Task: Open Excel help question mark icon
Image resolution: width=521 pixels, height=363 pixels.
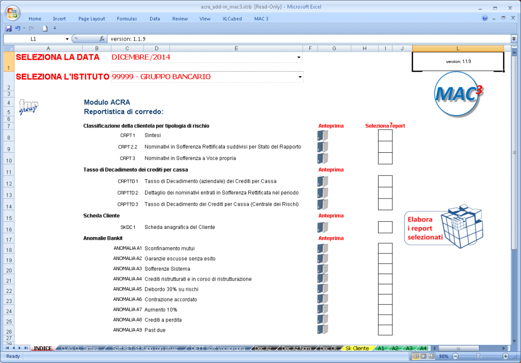Action: click(x=485, y=18)
